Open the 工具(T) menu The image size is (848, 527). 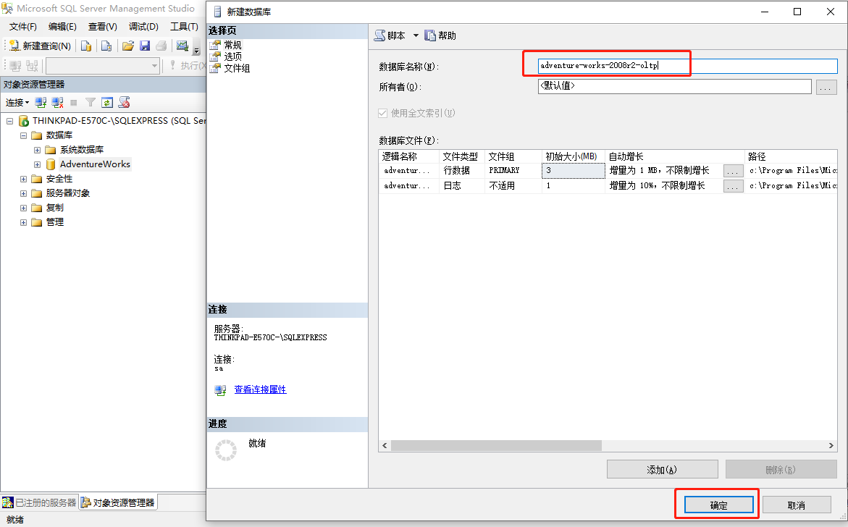184,27
